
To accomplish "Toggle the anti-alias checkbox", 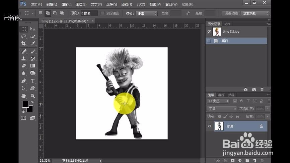I will (102, 13).
